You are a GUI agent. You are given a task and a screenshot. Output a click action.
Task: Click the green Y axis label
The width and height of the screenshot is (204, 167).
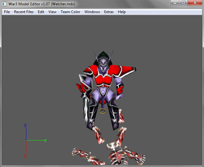[45, 141]
